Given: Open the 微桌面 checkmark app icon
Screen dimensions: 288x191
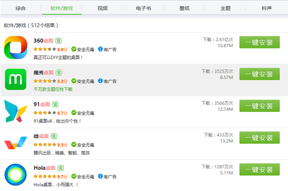Looking at the screenshot, I should [x=16, y=143].
